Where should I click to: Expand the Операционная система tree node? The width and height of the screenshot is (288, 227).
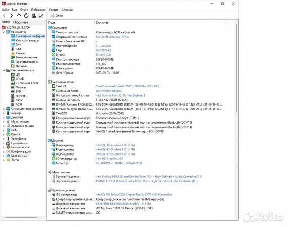[x=4, y=109]
